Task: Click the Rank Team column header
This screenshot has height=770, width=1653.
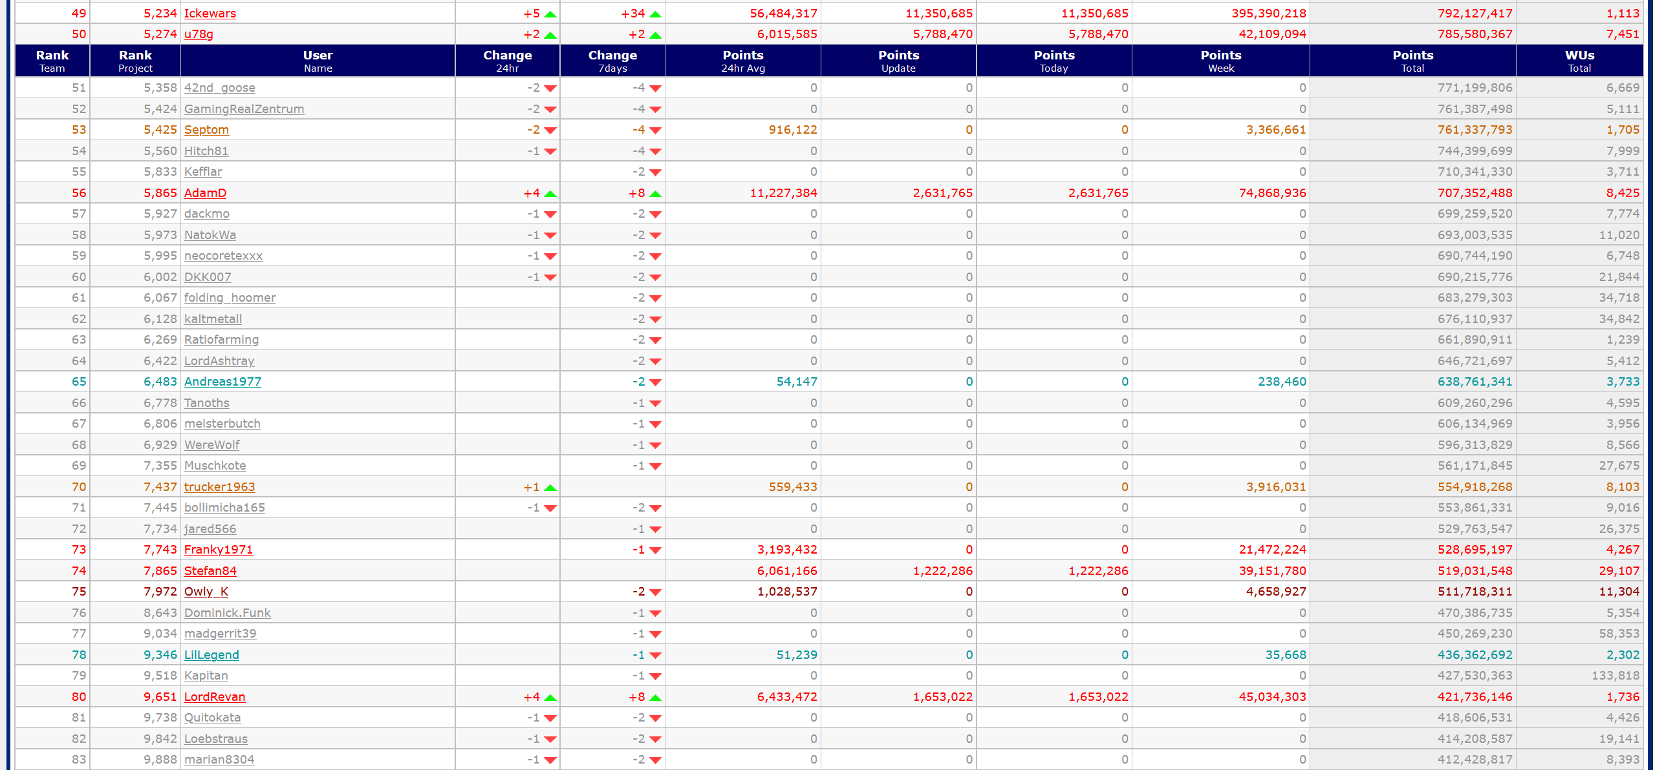Action: (x=52, y=61)
